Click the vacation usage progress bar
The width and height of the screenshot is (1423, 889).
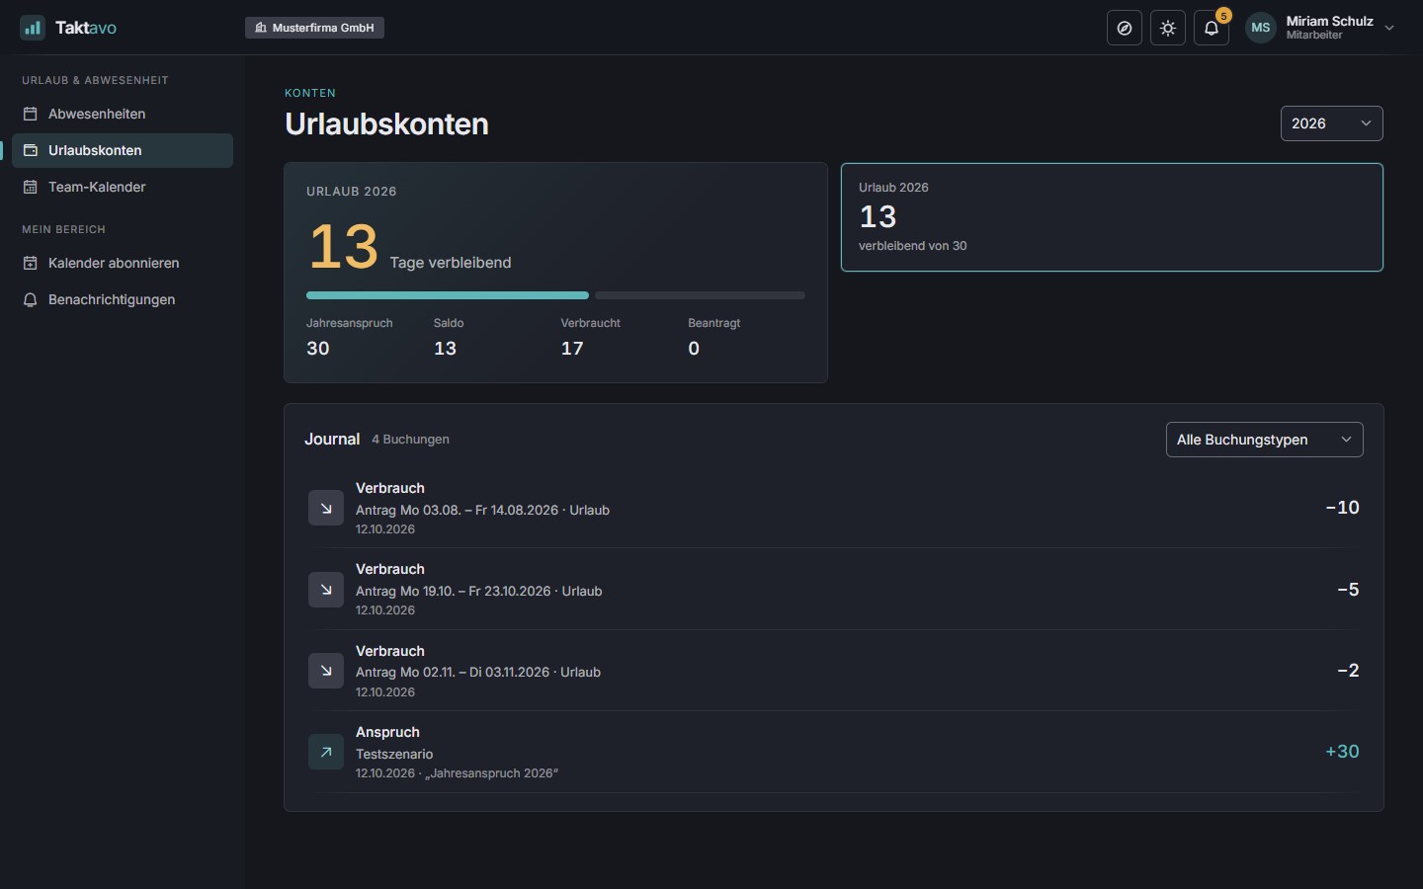pyautogui.click(x=555, y=295)
